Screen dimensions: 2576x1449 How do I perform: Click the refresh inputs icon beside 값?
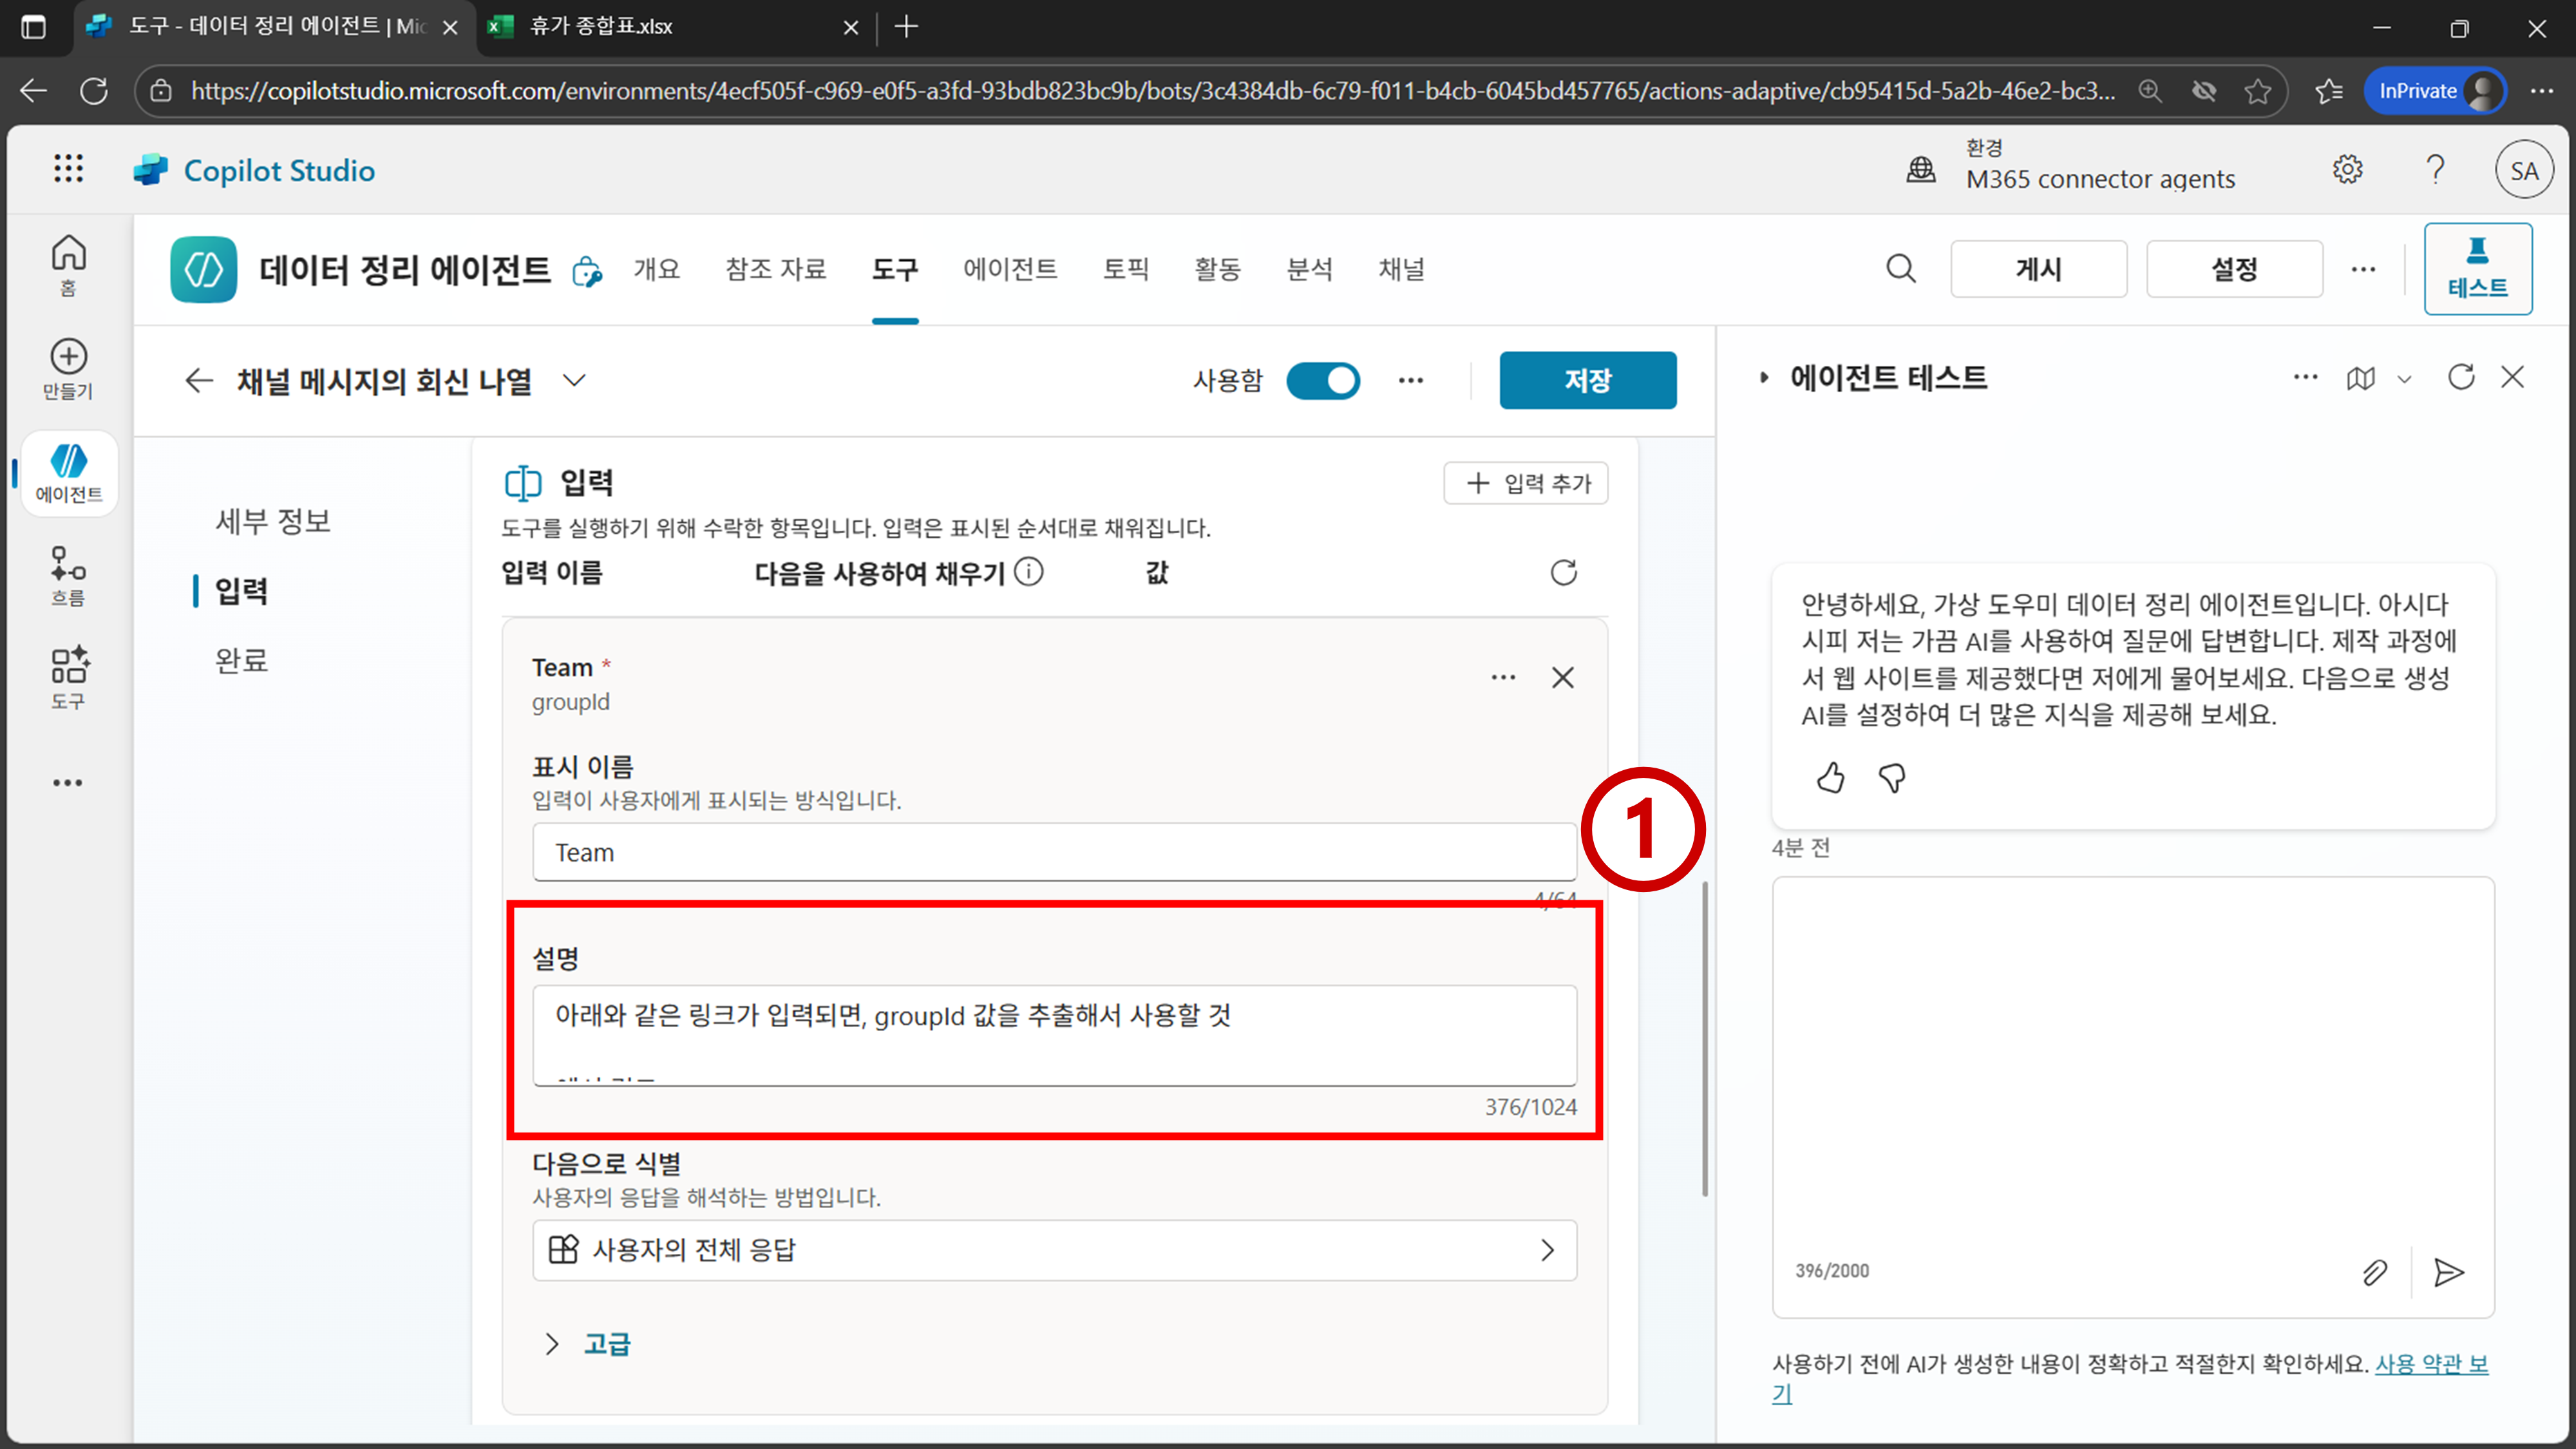(1563, 573)
